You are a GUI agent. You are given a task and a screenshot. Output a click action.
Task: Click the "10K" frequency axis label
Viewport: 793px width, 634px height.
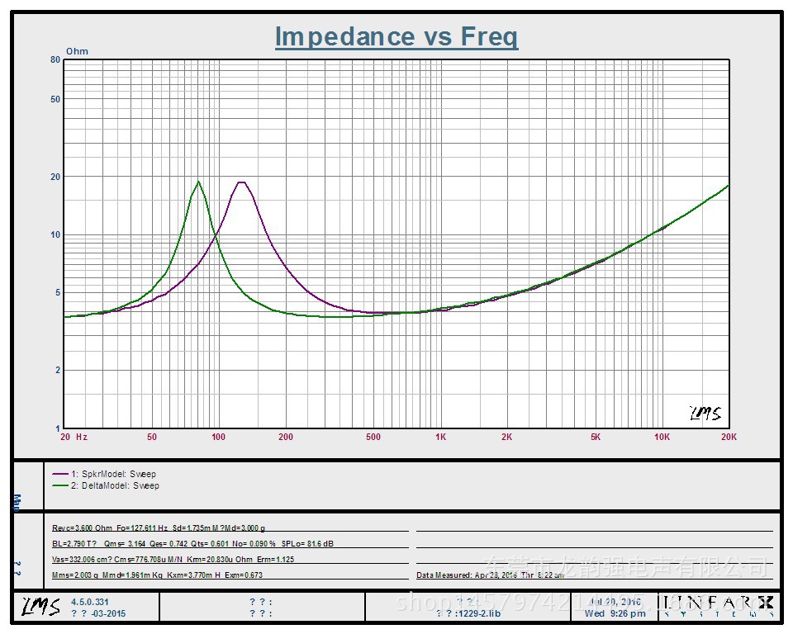click(x=662, y=437)
